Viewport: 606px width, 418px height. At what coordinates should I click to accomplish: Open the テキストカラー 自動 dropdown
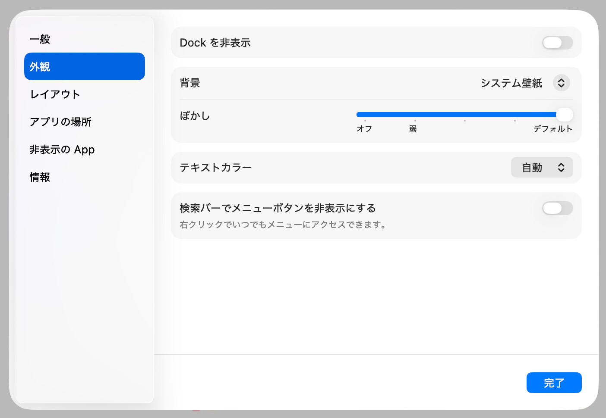point(542,168)
